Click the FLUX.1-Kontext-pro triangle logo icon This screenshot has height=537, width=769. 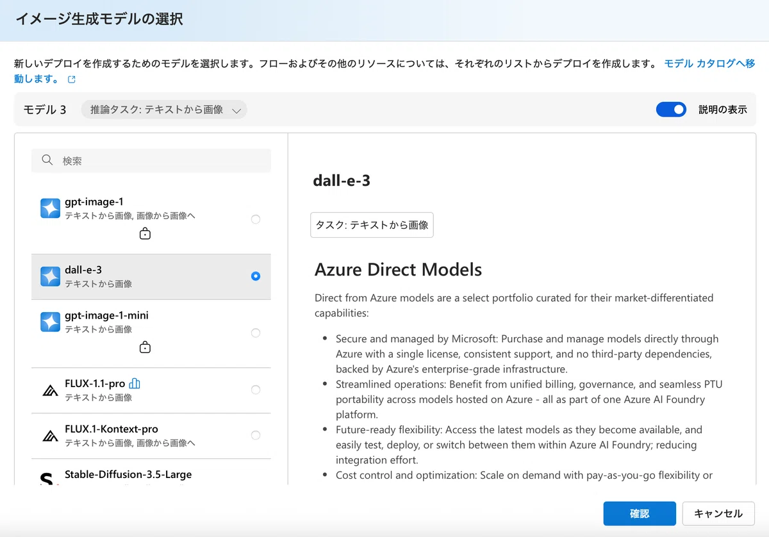point(50,436)
